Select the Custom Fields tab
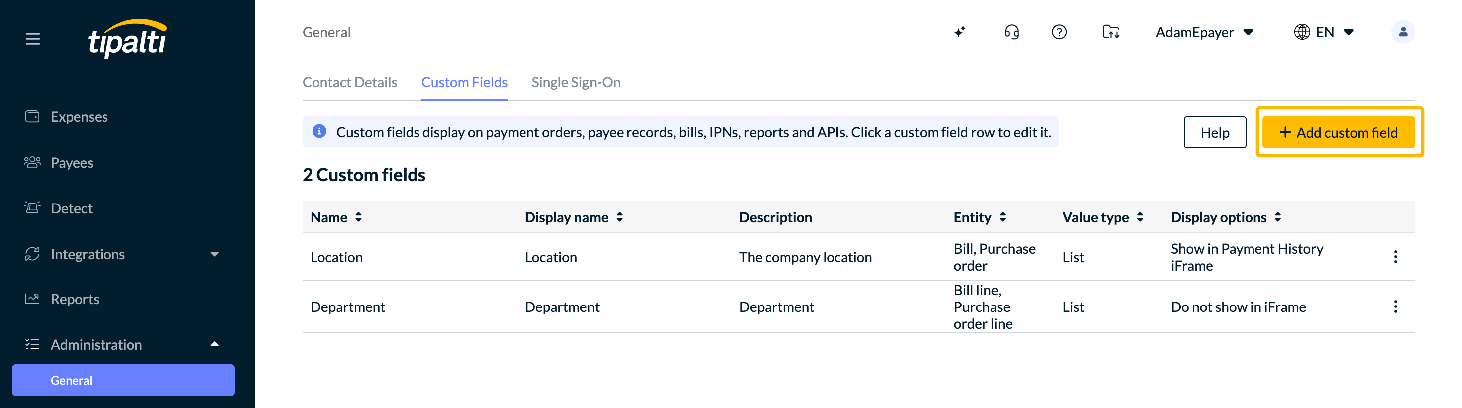Viewport: 1462px width, 408px height. click(464, 82)
